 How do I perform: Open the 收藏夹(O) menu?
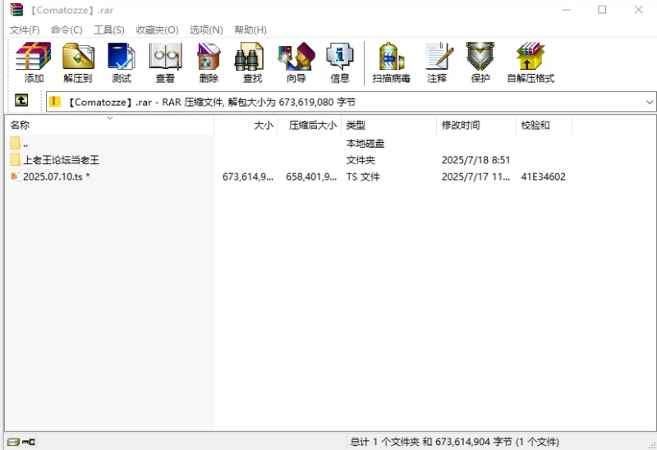(157, 30)
